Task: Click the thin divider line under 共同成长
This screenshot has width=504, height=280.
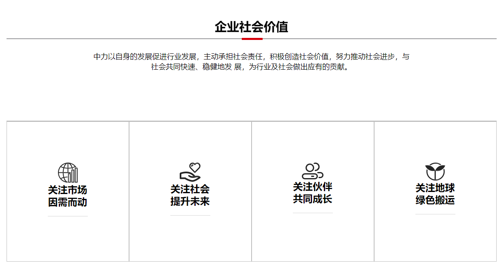Action: pos(313,213)
